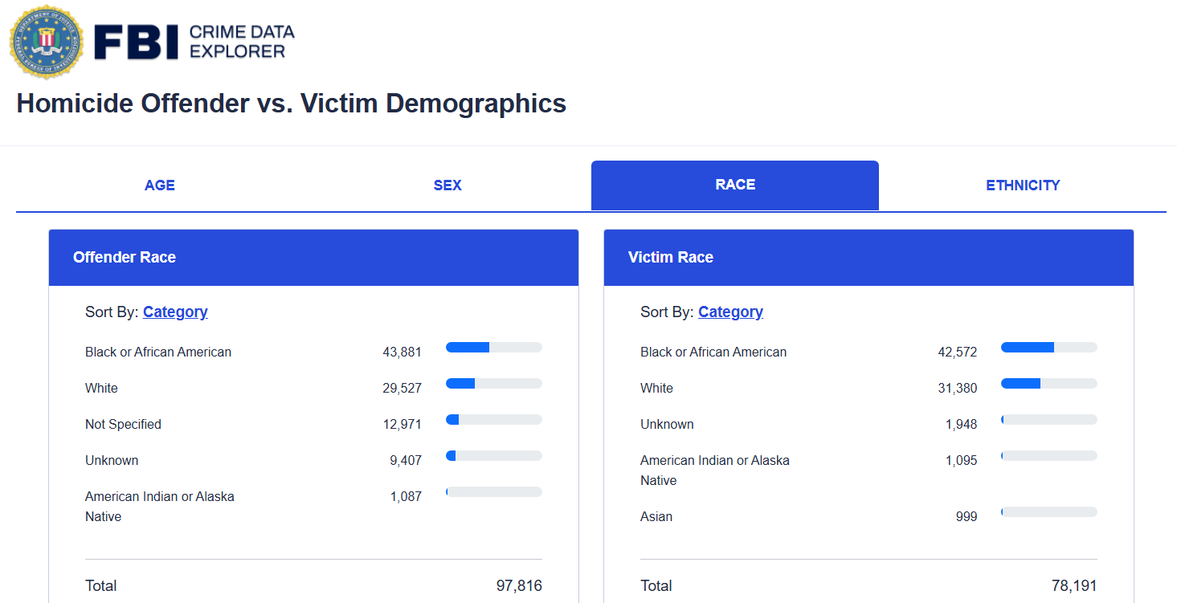Select the RACE tab
Image resolution: width=1177 pixels, height=603 pixels.
(734, 185)
